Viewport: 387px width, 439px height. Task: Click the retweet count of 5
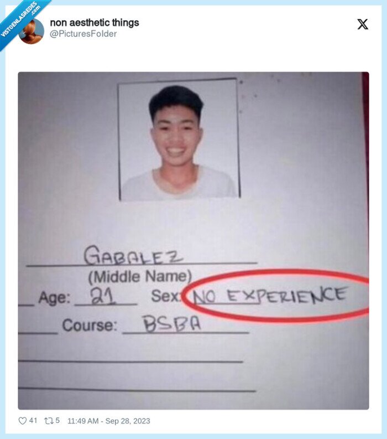click(57, 420)
